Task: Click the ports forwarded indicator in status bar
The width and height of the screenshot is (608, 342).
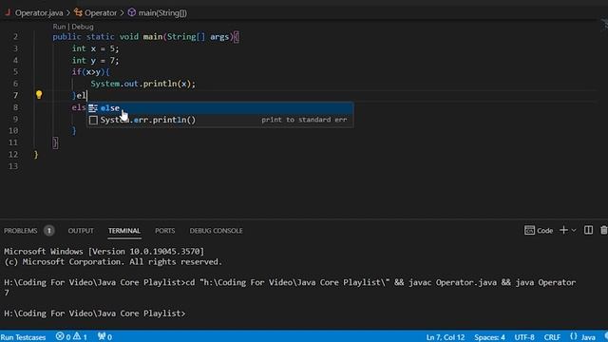Action: pyautogui.click(x=104, y=337)
